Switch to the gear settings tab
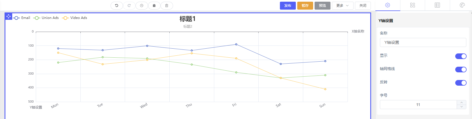Viewport: 472px width, 119px height. 388,5
